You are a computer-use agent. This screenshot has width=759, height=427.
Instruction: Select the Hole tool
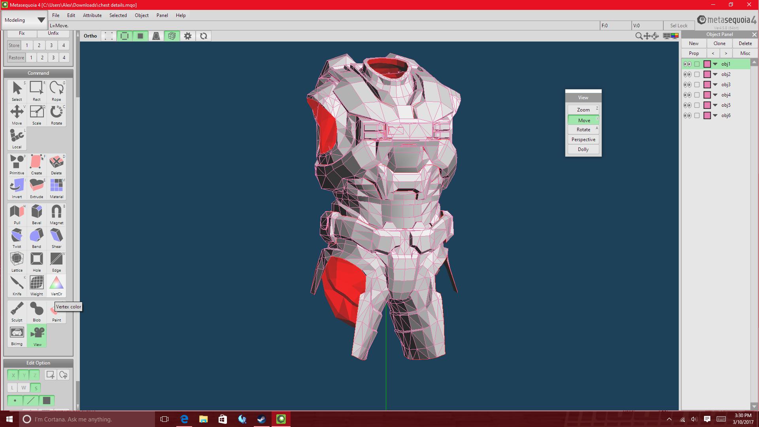37,262
